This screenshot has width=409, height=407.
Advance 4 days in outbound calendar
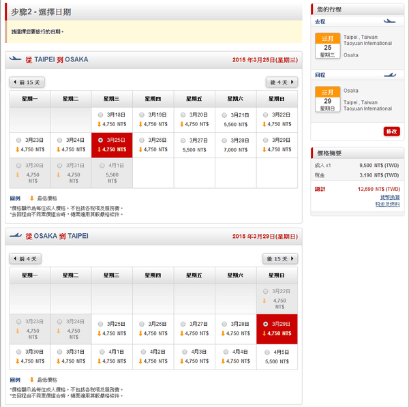(282, 82)
